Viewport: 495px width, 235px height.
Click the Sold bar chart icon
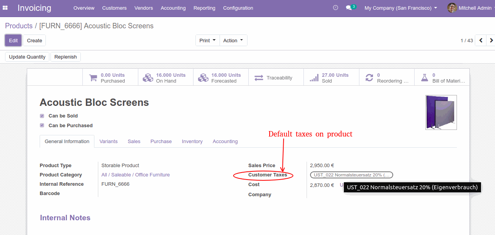[314, 78]
